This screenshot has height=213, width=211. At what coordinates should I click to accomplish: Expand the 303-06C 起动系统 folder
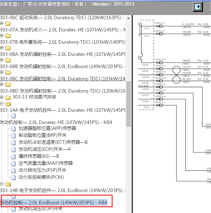click(x=1, y=23)
